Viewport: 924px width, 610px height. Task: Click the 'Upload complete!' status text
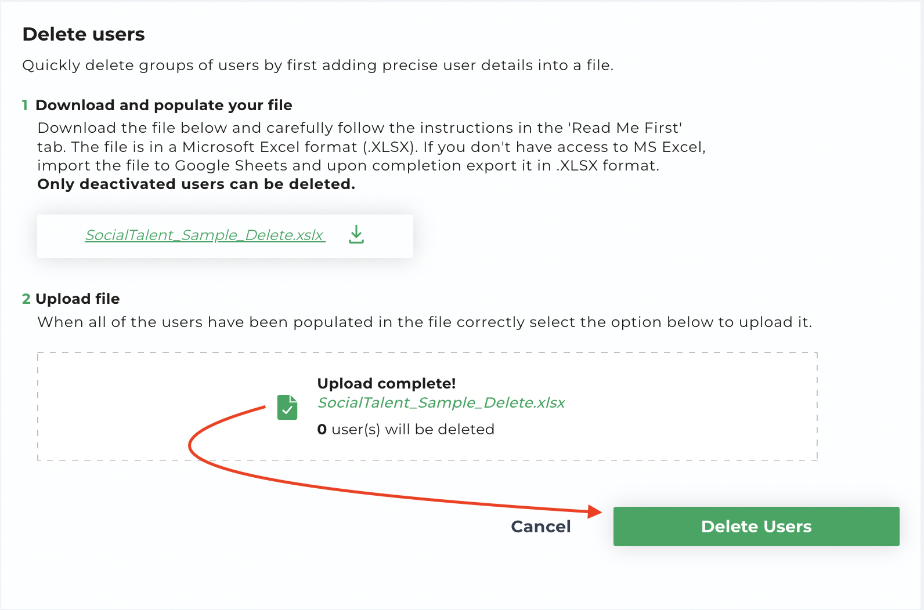387,383
